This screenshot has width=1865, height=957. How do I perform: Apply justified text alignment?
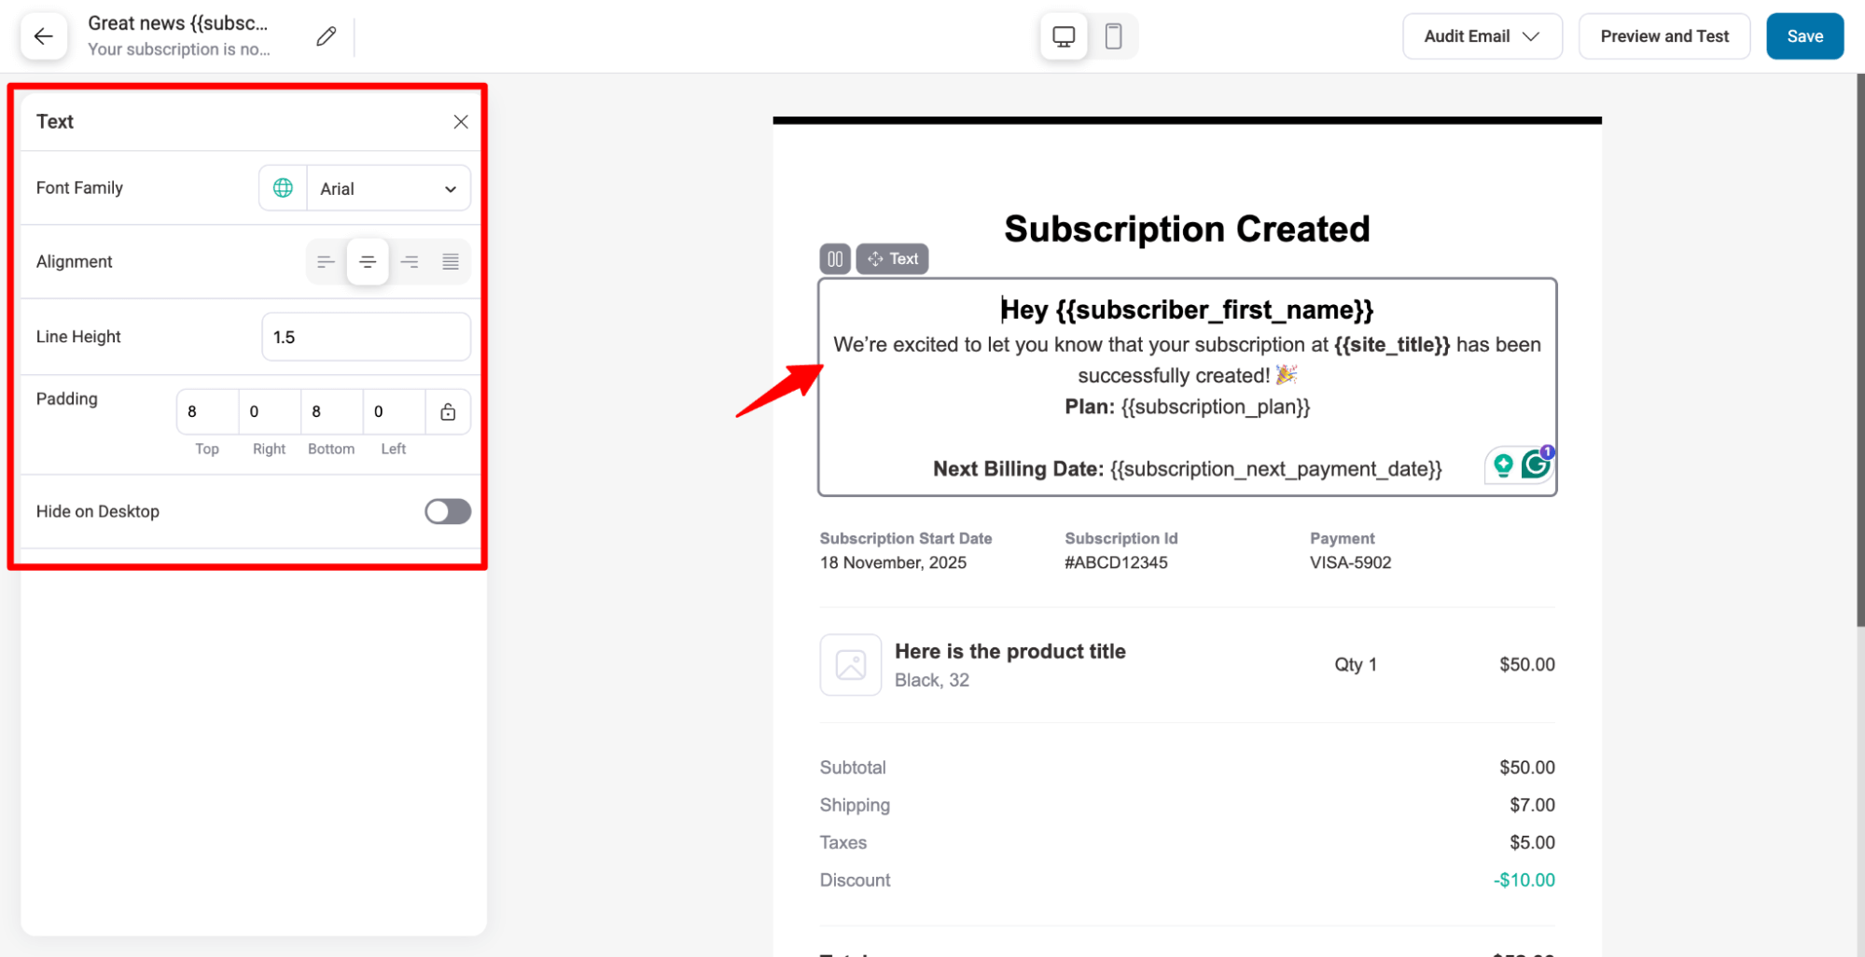click(451, 261)
